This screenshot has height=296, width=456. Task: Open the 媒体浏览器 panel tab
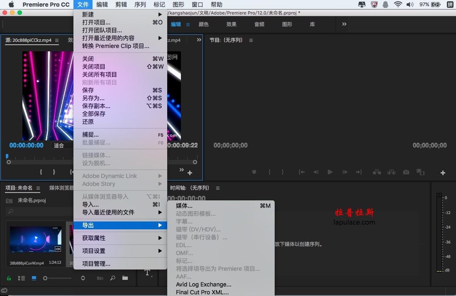[x=61, y=188]
